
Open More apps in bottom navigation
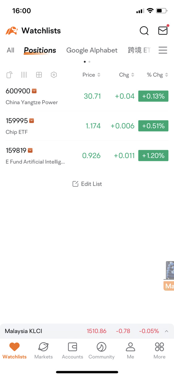(159, 350)
